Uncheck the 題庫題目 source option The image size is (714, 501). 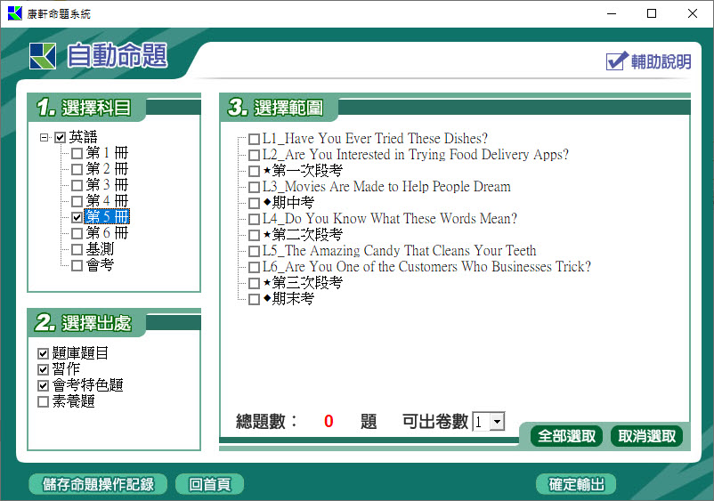coord(43,354)
